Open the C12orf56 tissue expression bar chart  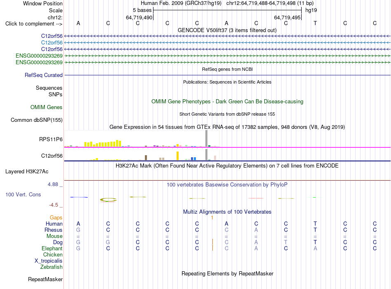142,155
